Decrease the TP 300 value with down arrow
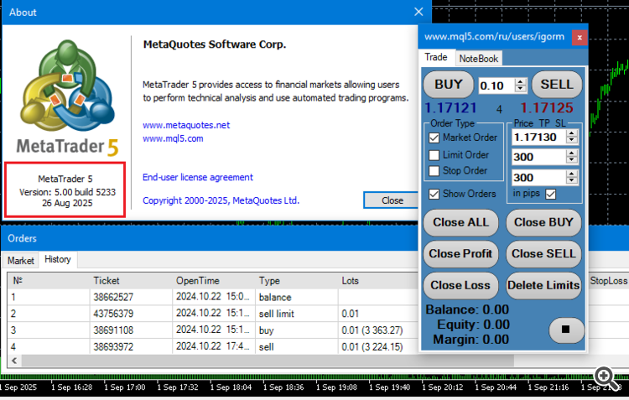Image resolution: width=629 pixels, height=400 pixels. (x=572, y=160)
